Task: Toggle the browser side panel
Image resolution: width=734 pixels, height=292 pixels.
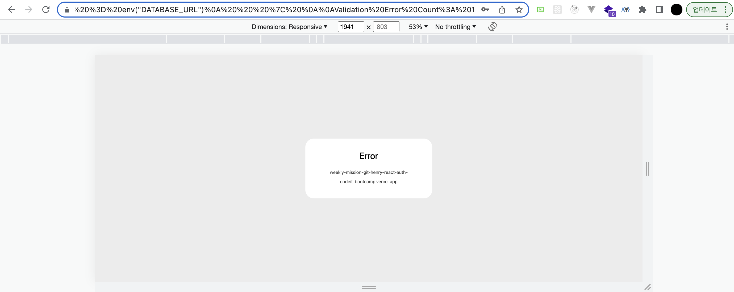Action: [659, 10]
